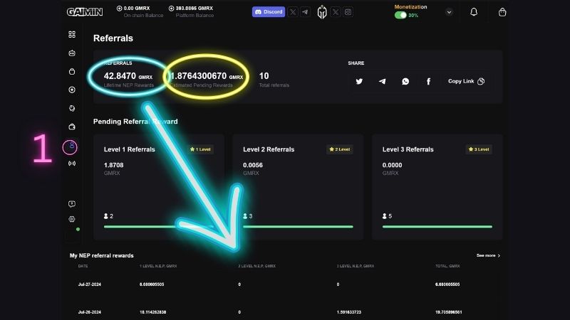Click the GAIMIN logo
570x320 pixels.
point(83,12)
